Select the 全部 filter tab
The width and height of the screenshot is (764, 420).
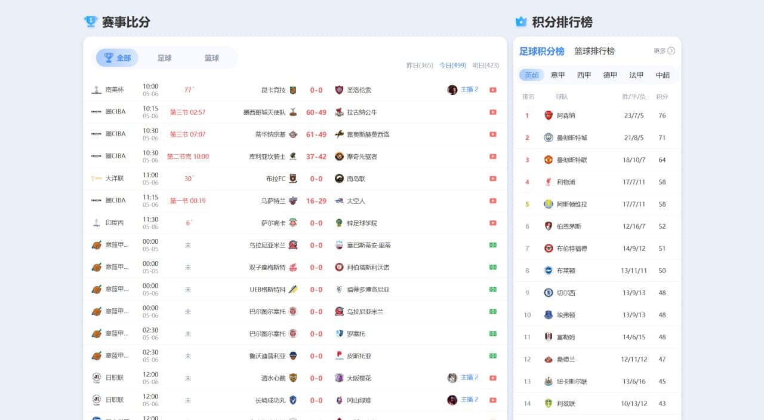click(x=117, y=58)
